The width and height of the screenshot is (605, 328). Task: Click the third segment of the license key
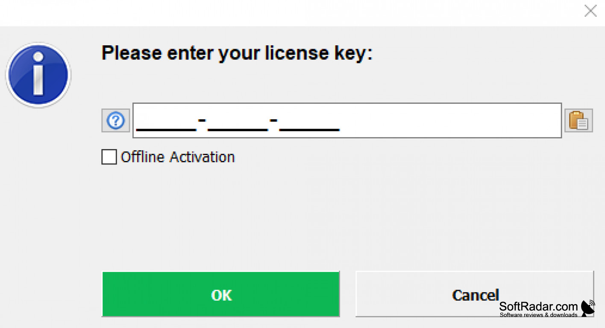[309, 123]
